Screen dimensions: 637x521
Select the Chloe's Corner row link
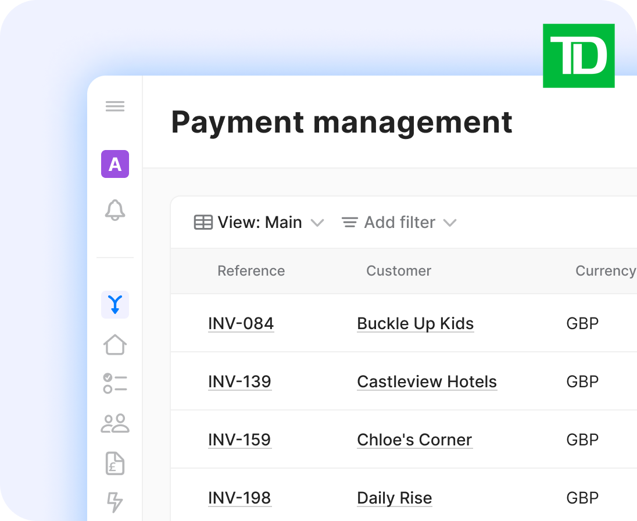pyautogui.click(x=414, y=440)
